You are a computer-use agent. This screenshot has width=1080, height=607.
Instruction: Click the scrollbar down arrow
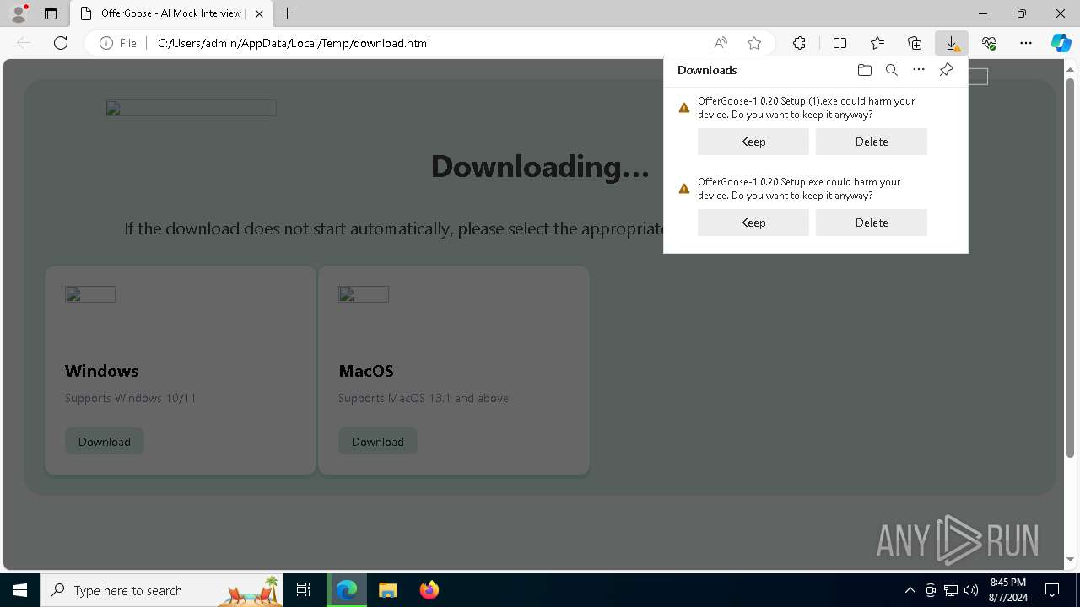point(1070,560)
